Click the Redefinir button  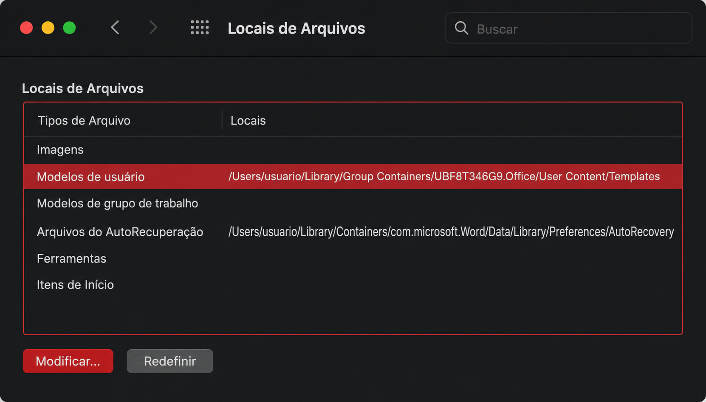[x=170, y=361]
